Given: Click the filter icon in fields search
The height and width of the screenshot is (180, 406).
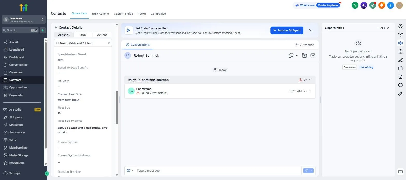Looking at the screenshot, I should 109,43.
